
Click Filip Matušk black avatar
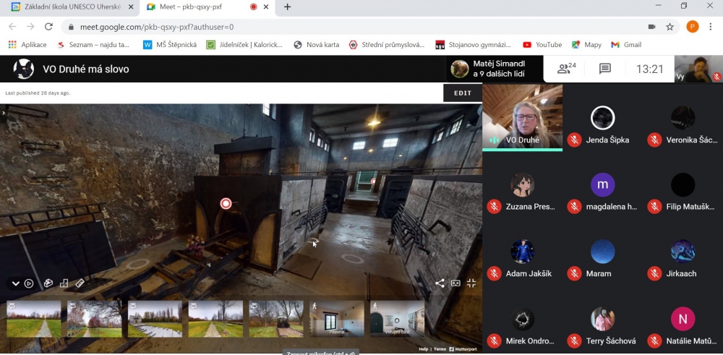[683, 185]
